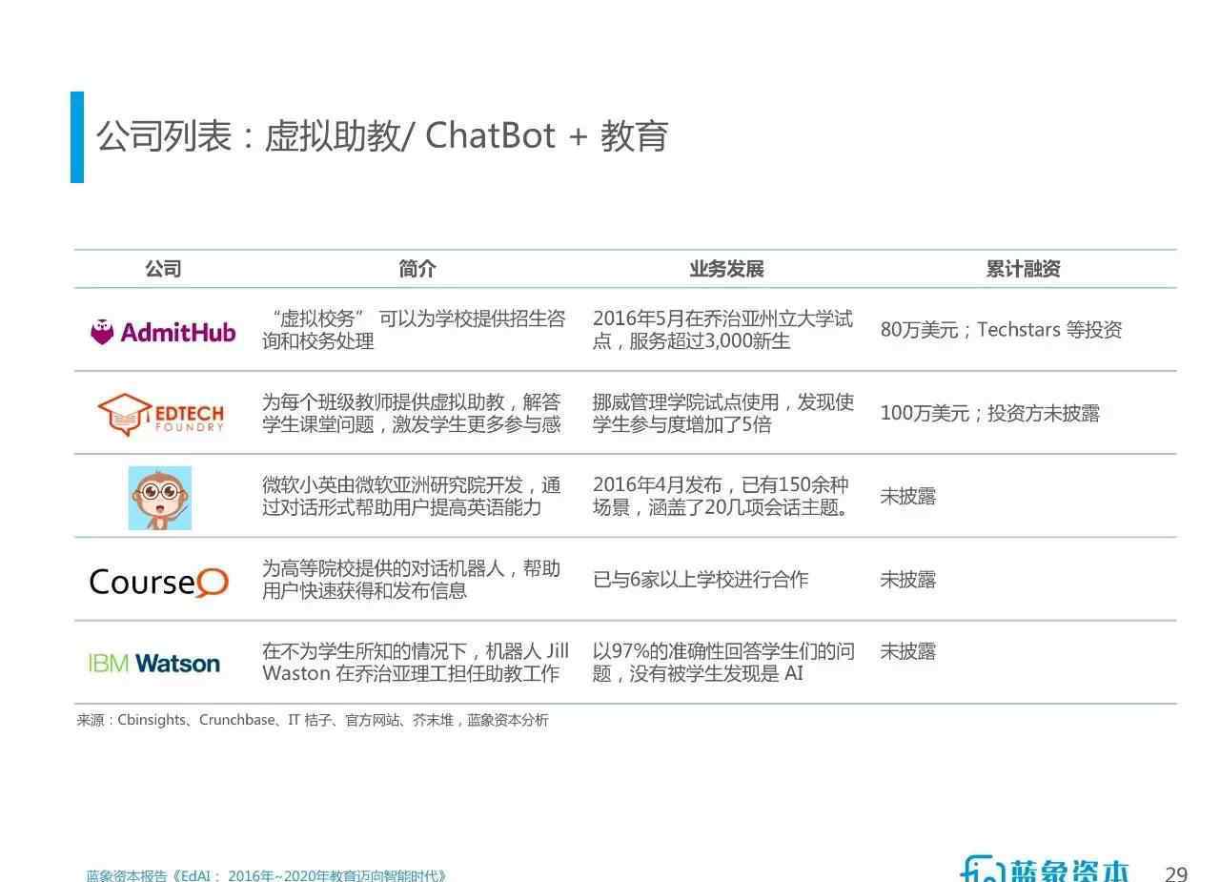Click the text 2016年5月在乔治亚州立大学试点

tap(722, 330)
